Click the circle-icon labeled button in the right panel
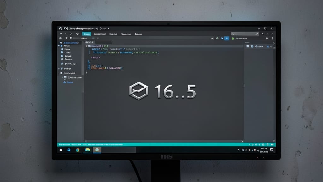Screen dimensions: 323x182 pyautogui.click(x=259, y=46)
